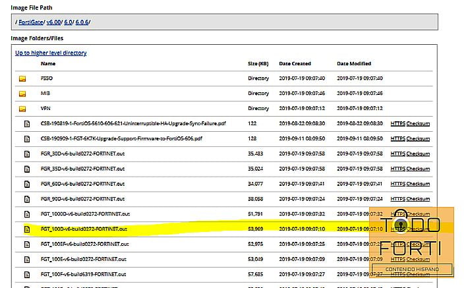
Task: Click created date 2019-09-11 08:09:50
Action: (302, 138)
